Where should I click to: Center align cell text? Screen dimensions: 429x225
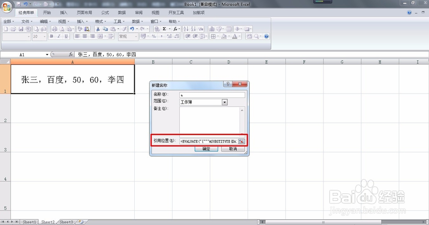[x=85, y=36]
